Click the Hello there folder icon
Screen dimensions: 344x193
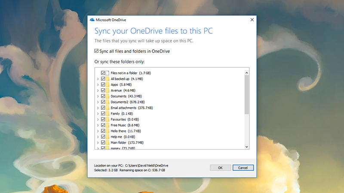pyautogui.click(x=107, y=131)
